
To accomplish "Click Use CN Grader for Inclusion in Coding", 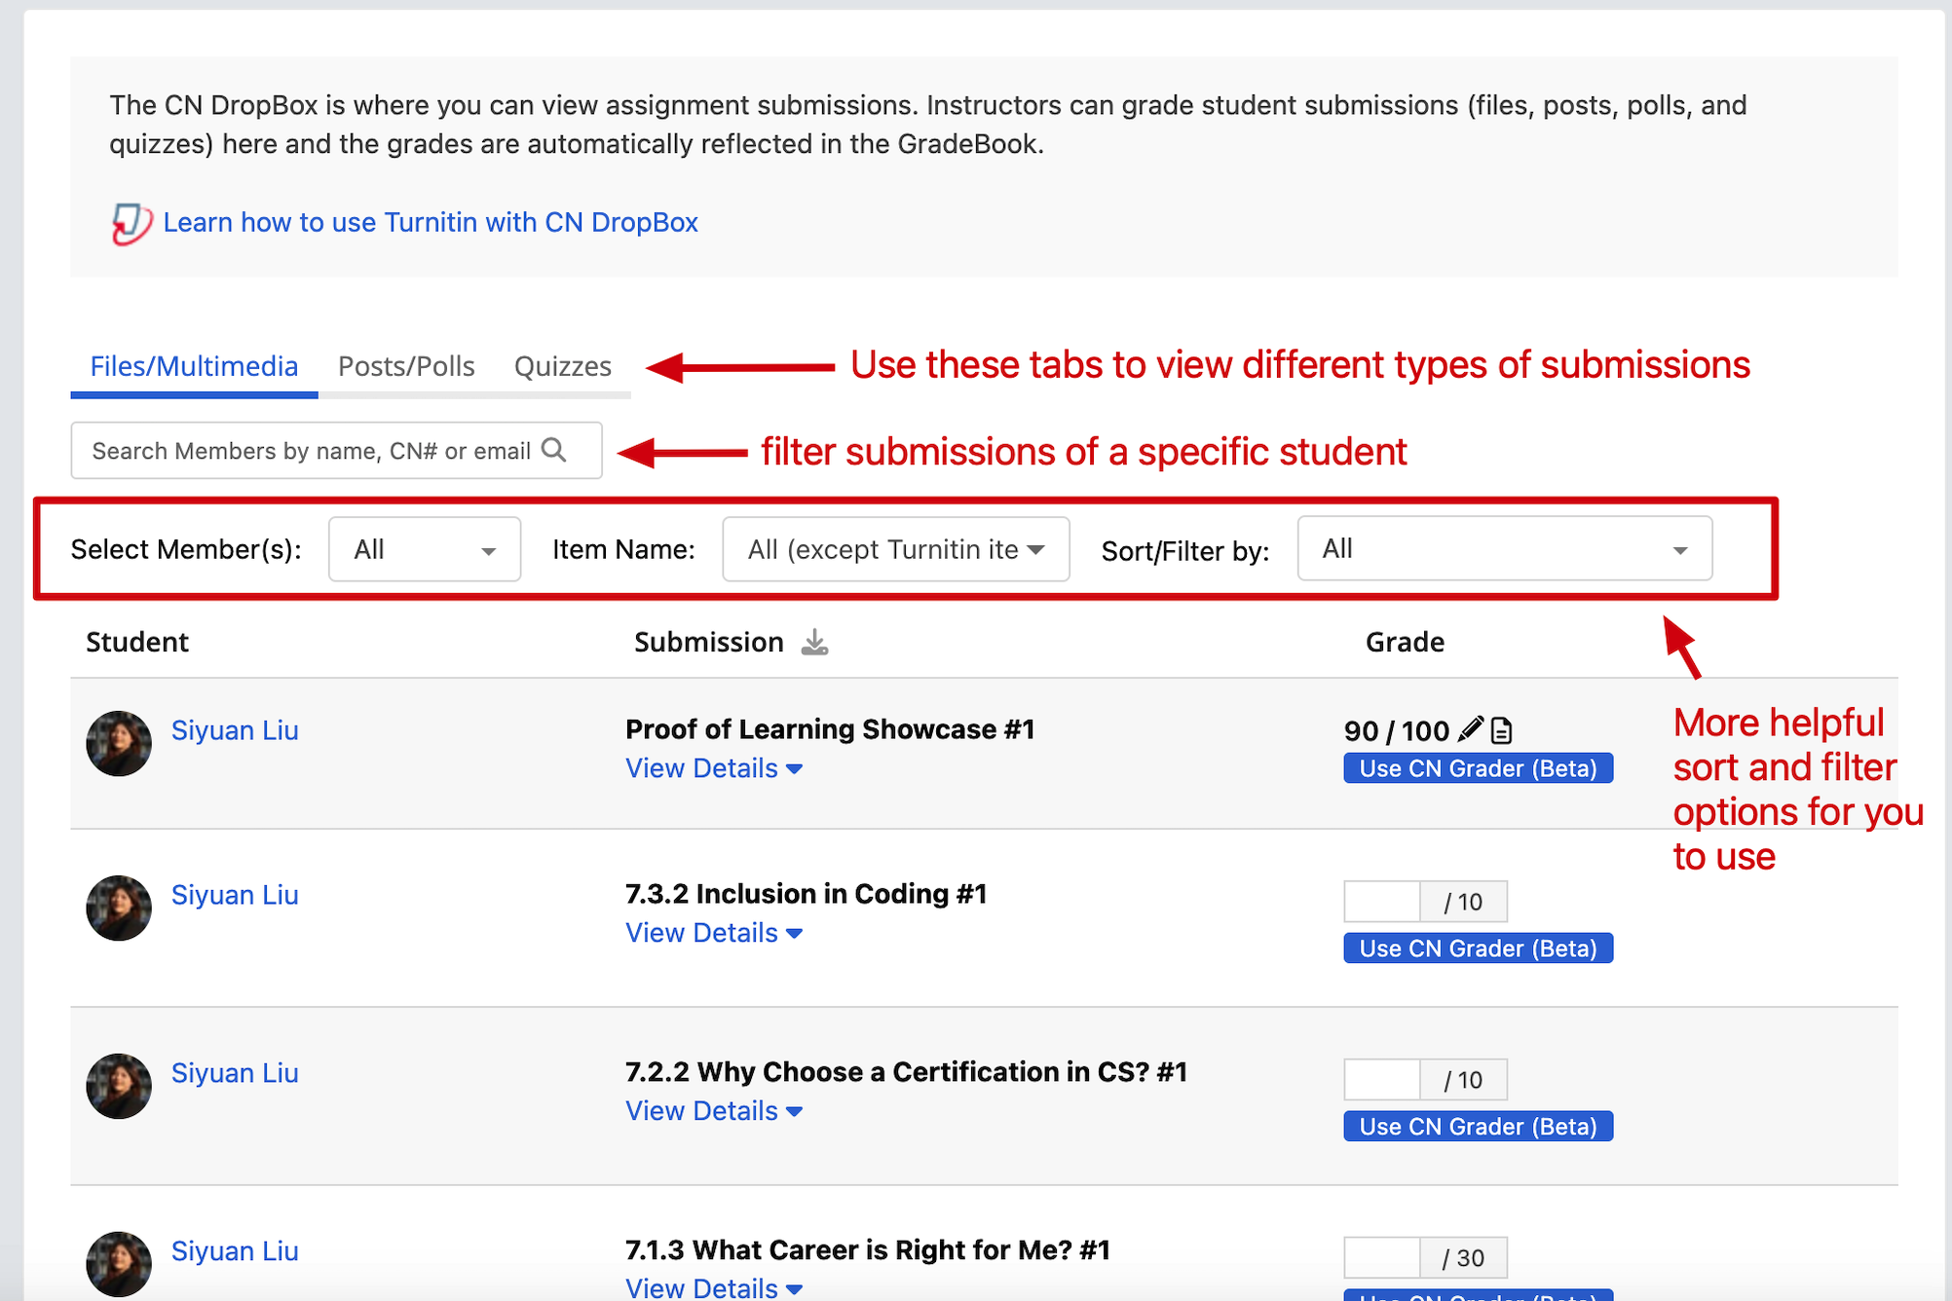I will [x=1477, y=948].
